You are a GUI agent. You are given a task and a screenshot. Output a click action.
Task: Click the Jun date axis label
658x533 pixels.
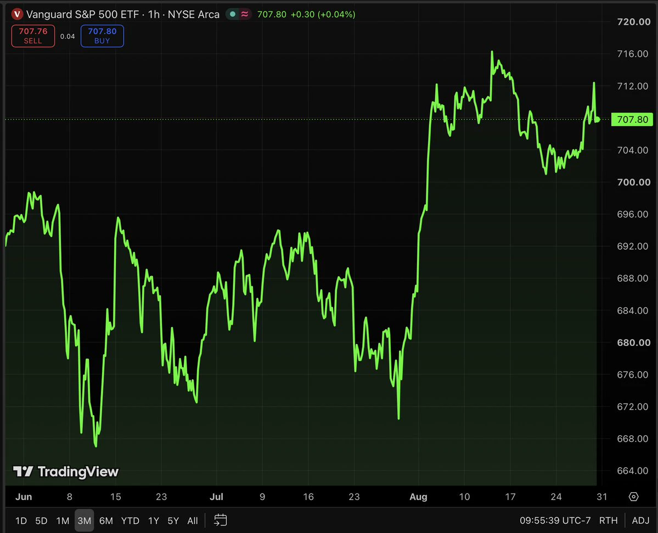24,497
